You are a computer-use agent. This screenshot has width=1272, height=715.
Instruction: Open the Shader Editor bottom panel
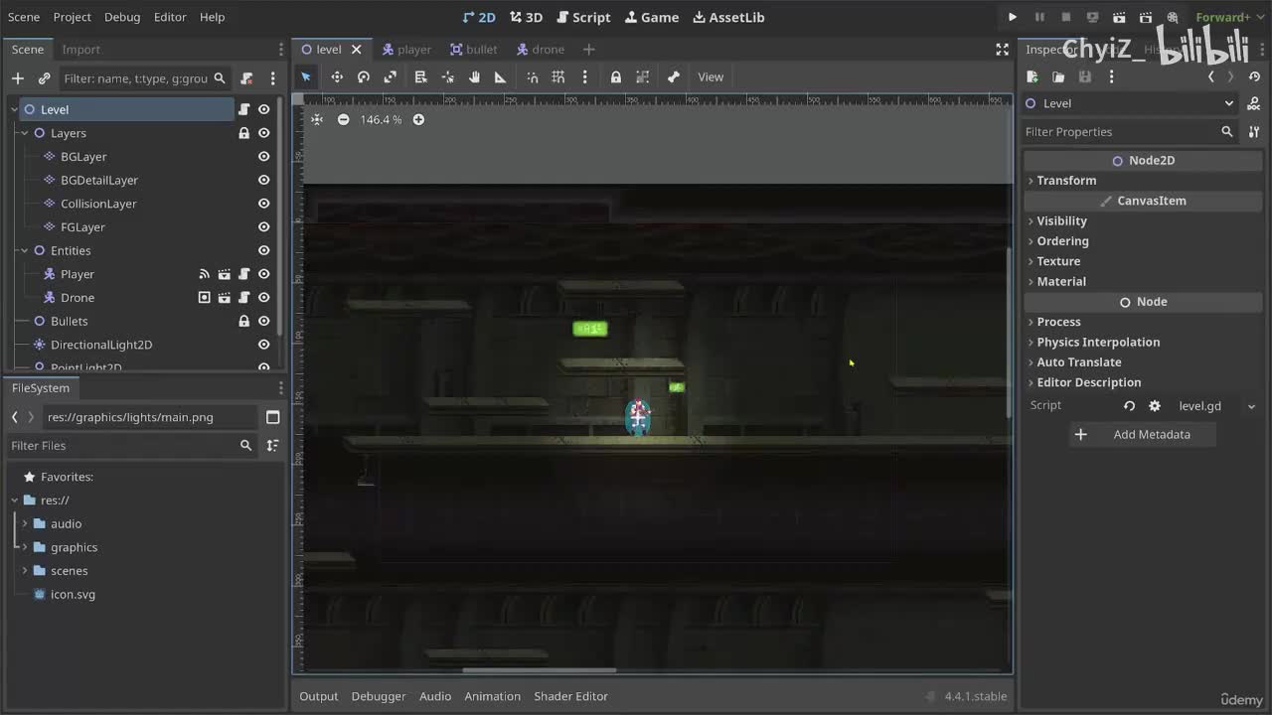tap(571, 696)
